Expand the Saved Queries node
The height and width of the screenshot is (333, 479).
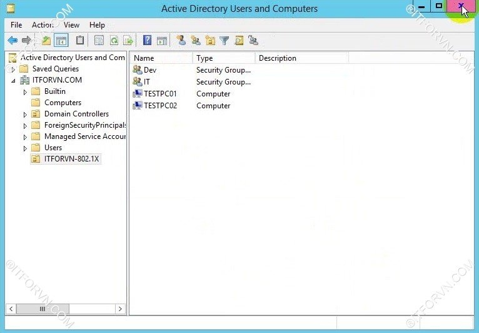tap(14, 69)
